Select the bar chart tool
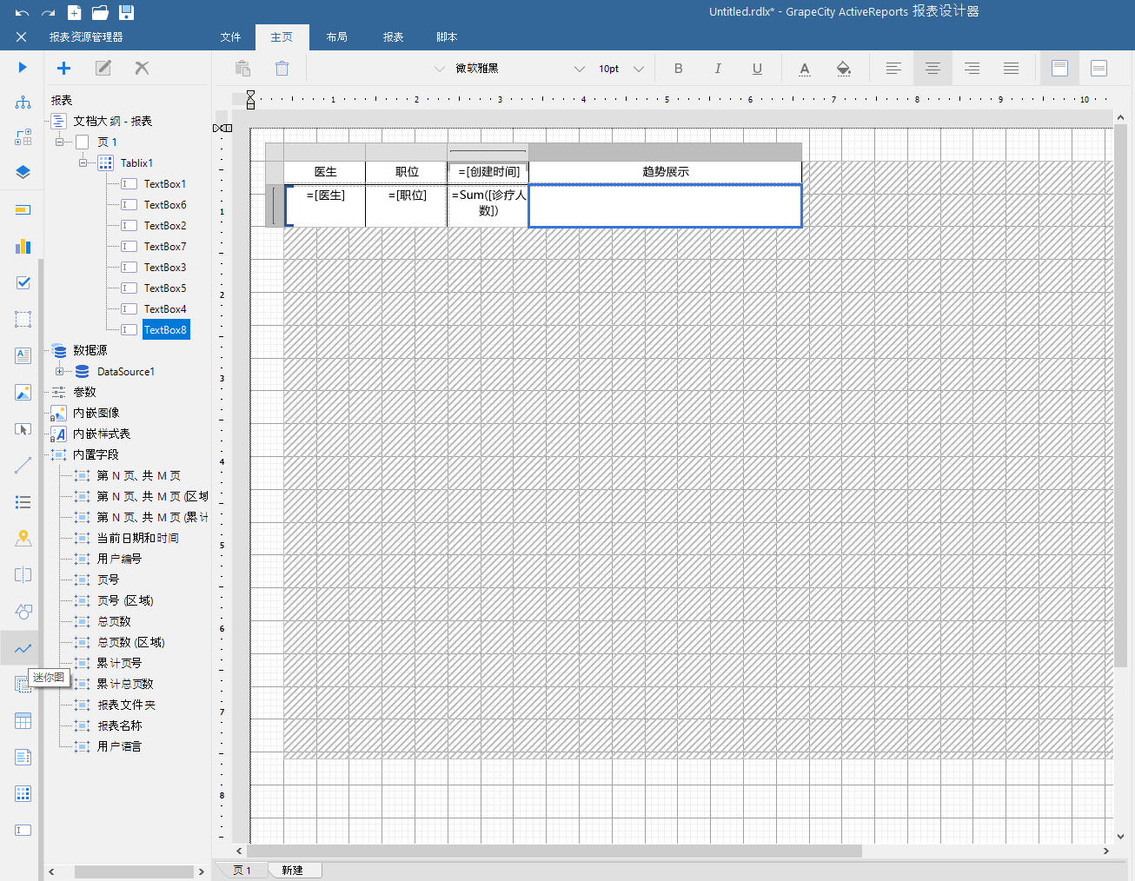 (23, 246)
